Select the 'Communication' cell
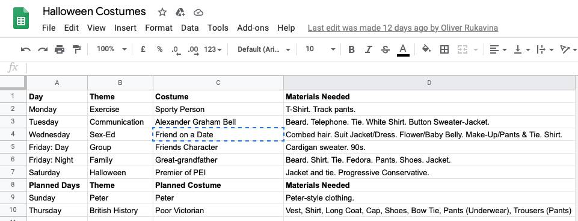The image size is (578, 221). (x=120, y=122)
